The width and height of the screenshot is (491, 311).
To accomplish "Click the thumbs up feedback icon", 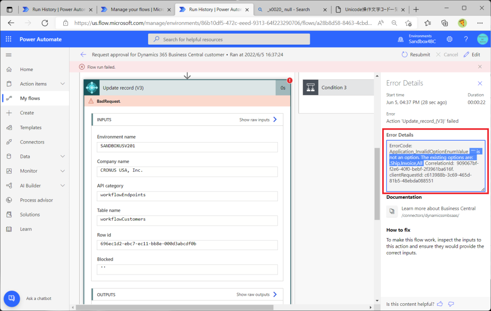I will (x=440, y=304).
